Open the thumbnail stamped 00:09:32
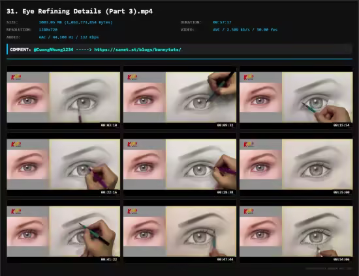This screenshot has height=276, width=359. 179,97
